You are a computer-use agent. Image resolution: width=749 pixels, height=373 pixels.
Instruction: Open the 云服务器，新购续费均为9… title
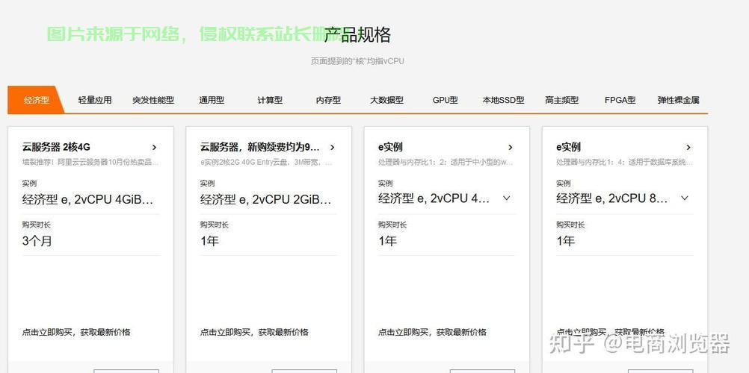point(260,147)
